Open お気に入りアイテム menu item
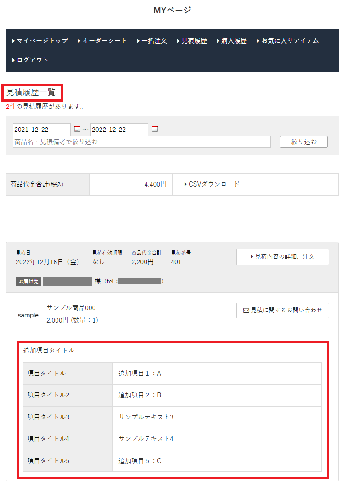The image size is (347, 487). [x=288, y=41]
